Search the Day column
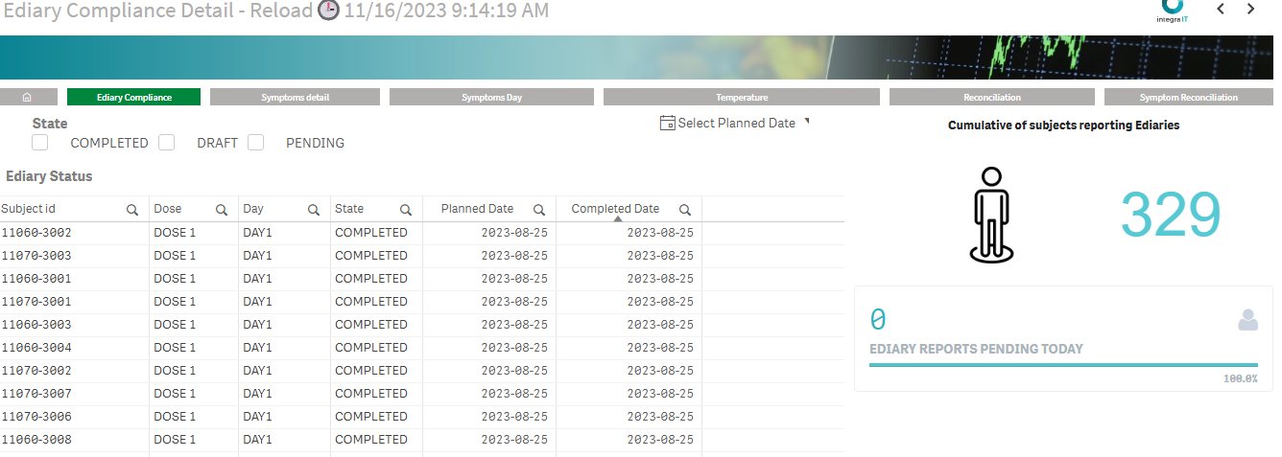This screenshot has height=457, width=1282. pos(314,210)
